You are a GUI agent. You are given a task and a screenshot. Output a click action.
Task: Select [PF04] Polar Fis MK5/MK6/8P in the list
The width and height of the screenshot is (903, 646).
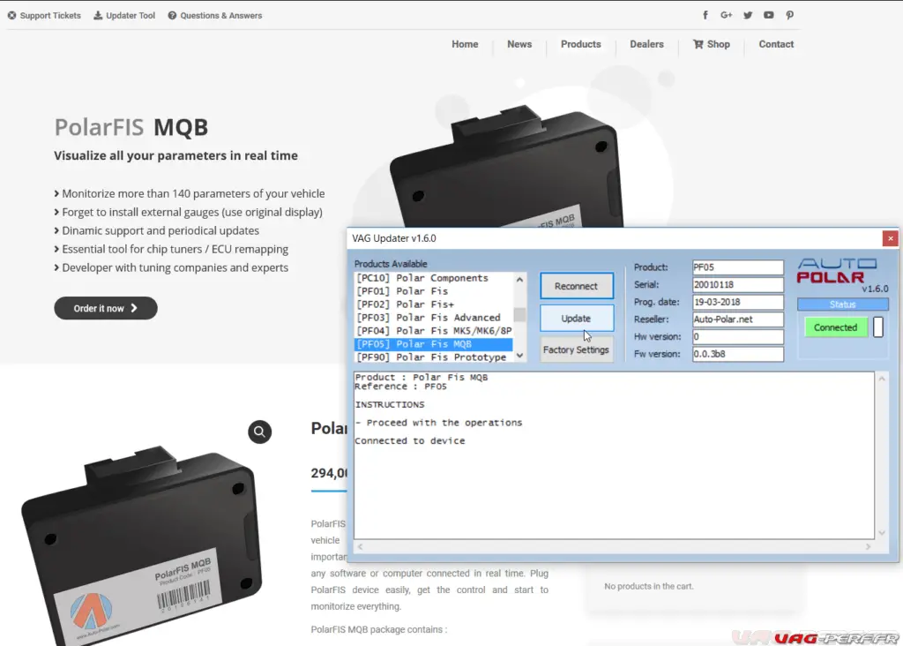433,331
